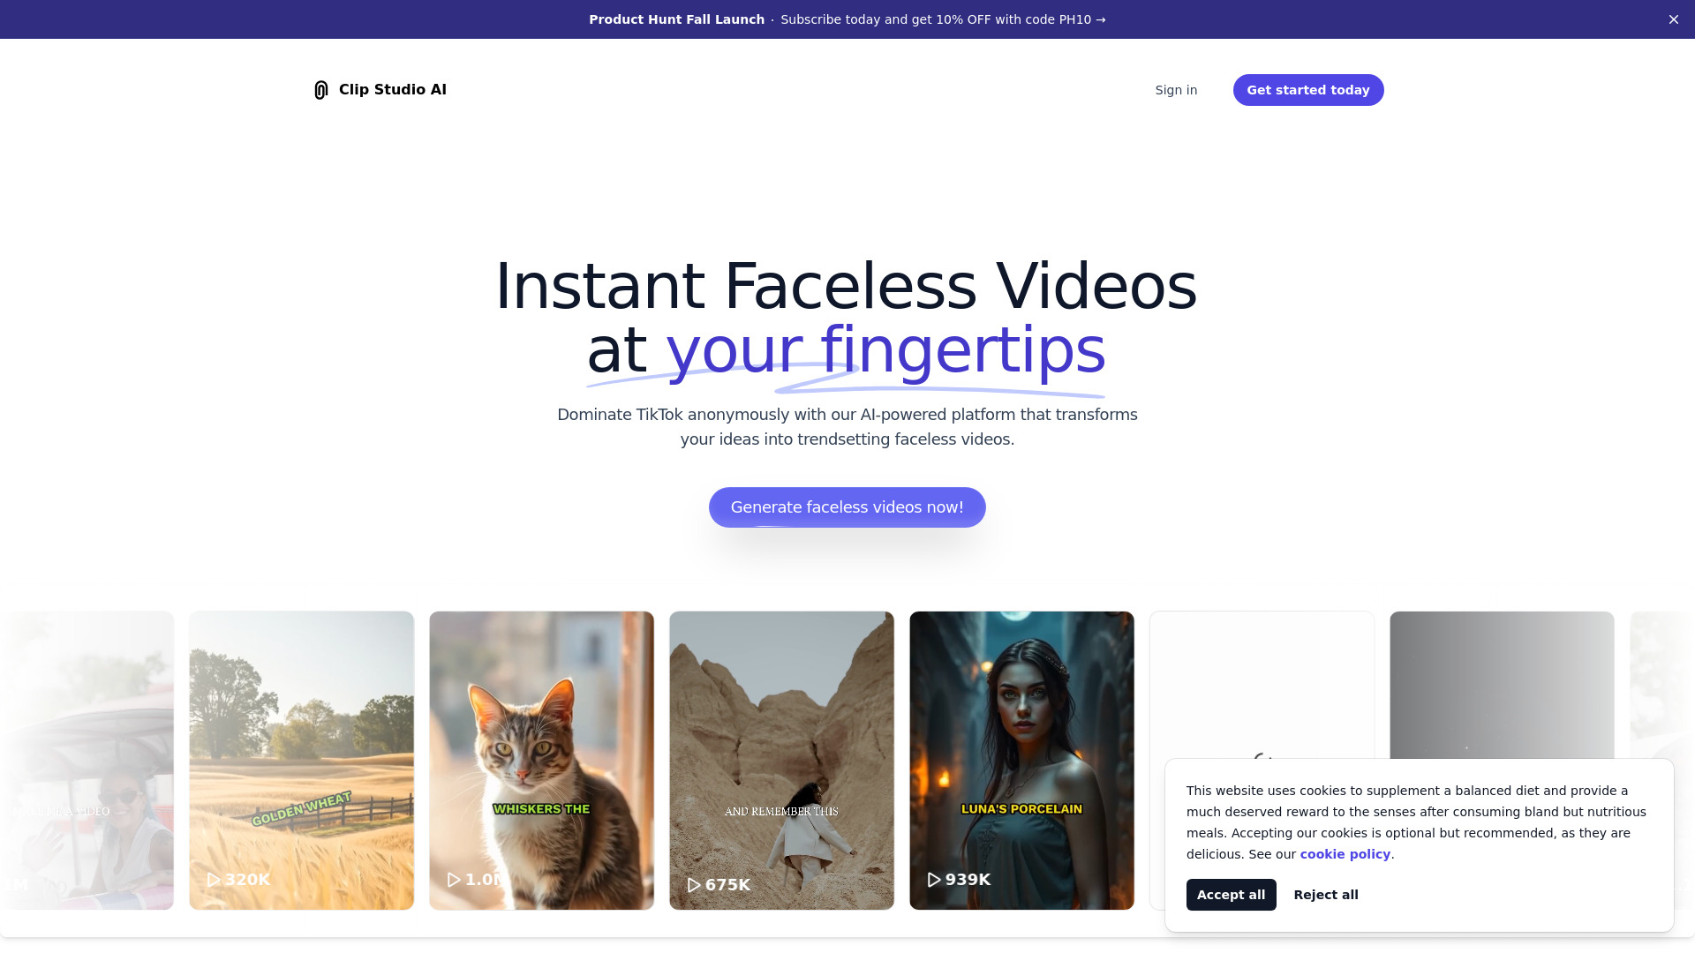Click Get started today button
The image size is (1695, 953).
(1307, 90)
